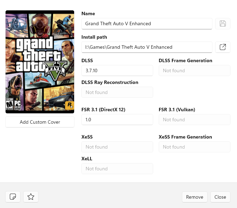Close the game details dialog
237x208 pixels.
(220, 197)
